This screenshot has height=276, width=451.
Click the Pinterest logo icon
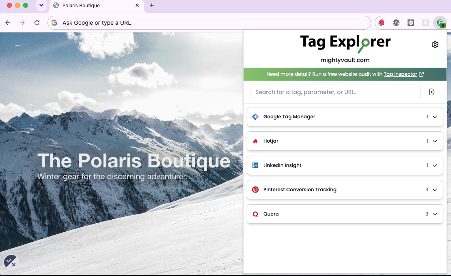coord(255,190)
